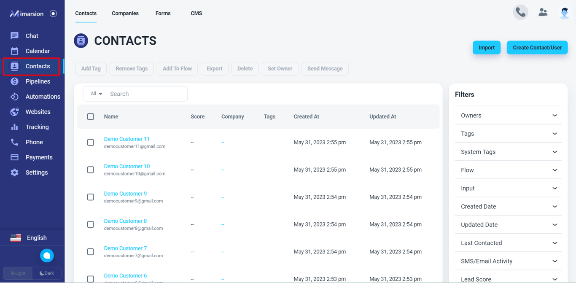Open the All search scope dropdown
This screenshot has height=283, width=576.
[97, 94]
